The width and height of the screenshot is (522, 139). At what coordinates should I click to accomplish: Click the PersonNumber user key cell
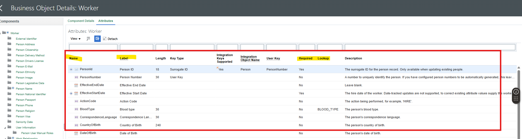pos(277,69)
